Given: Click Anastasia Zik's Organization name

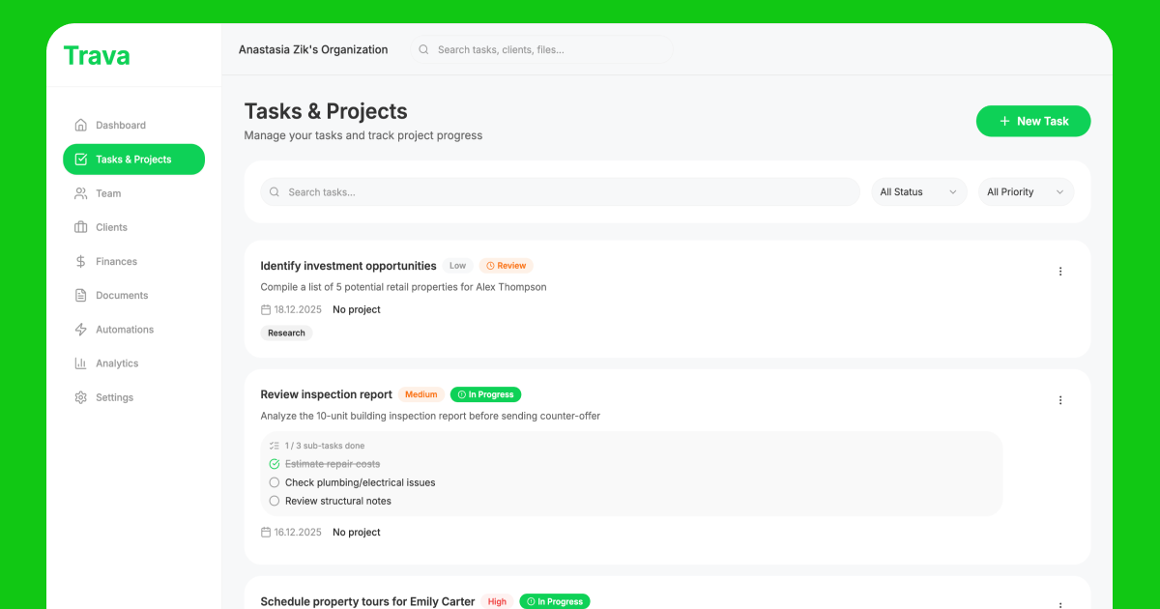Looking at the screenshot, I should click(313, 49).
